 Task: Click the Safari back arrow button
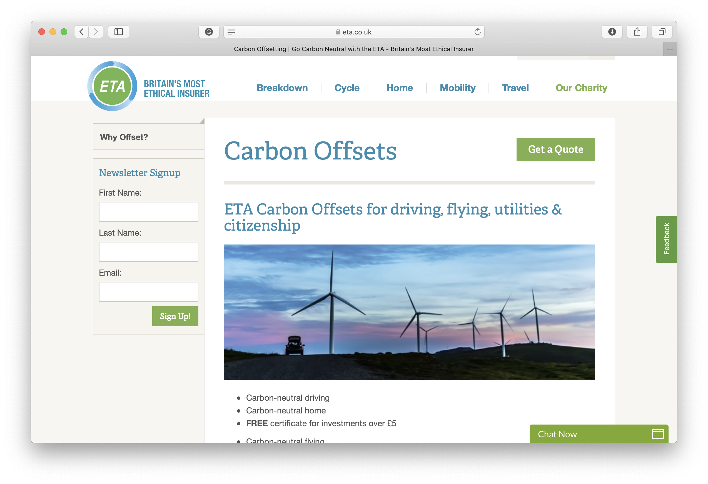point(81,32)
